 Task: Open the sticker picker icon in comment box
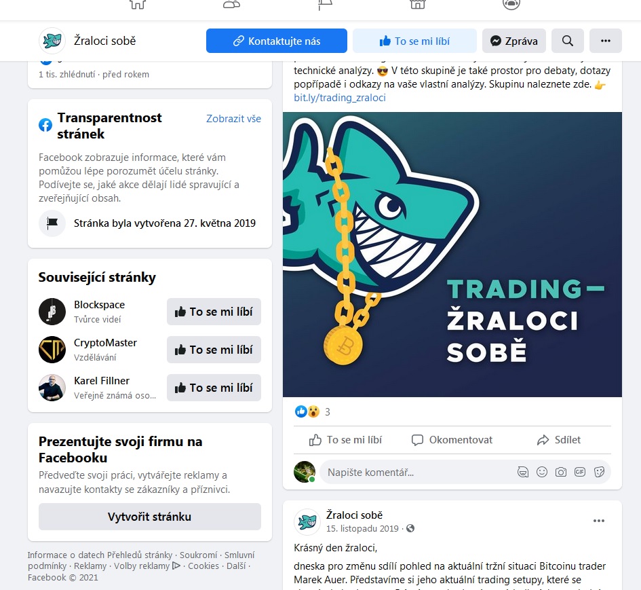click(599, 472)
